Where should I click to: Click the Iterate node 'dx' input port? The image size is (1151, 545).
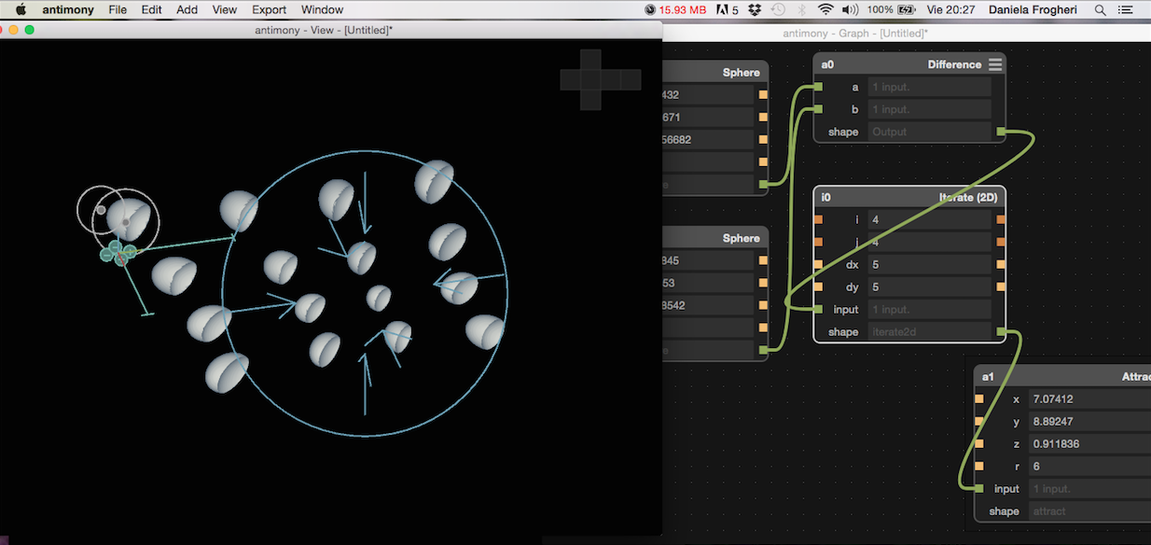[x=818, y=265]
